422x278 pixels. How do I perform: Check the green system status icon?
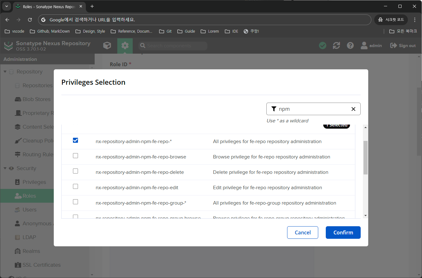pyautogui.click(x=323, y=45)
